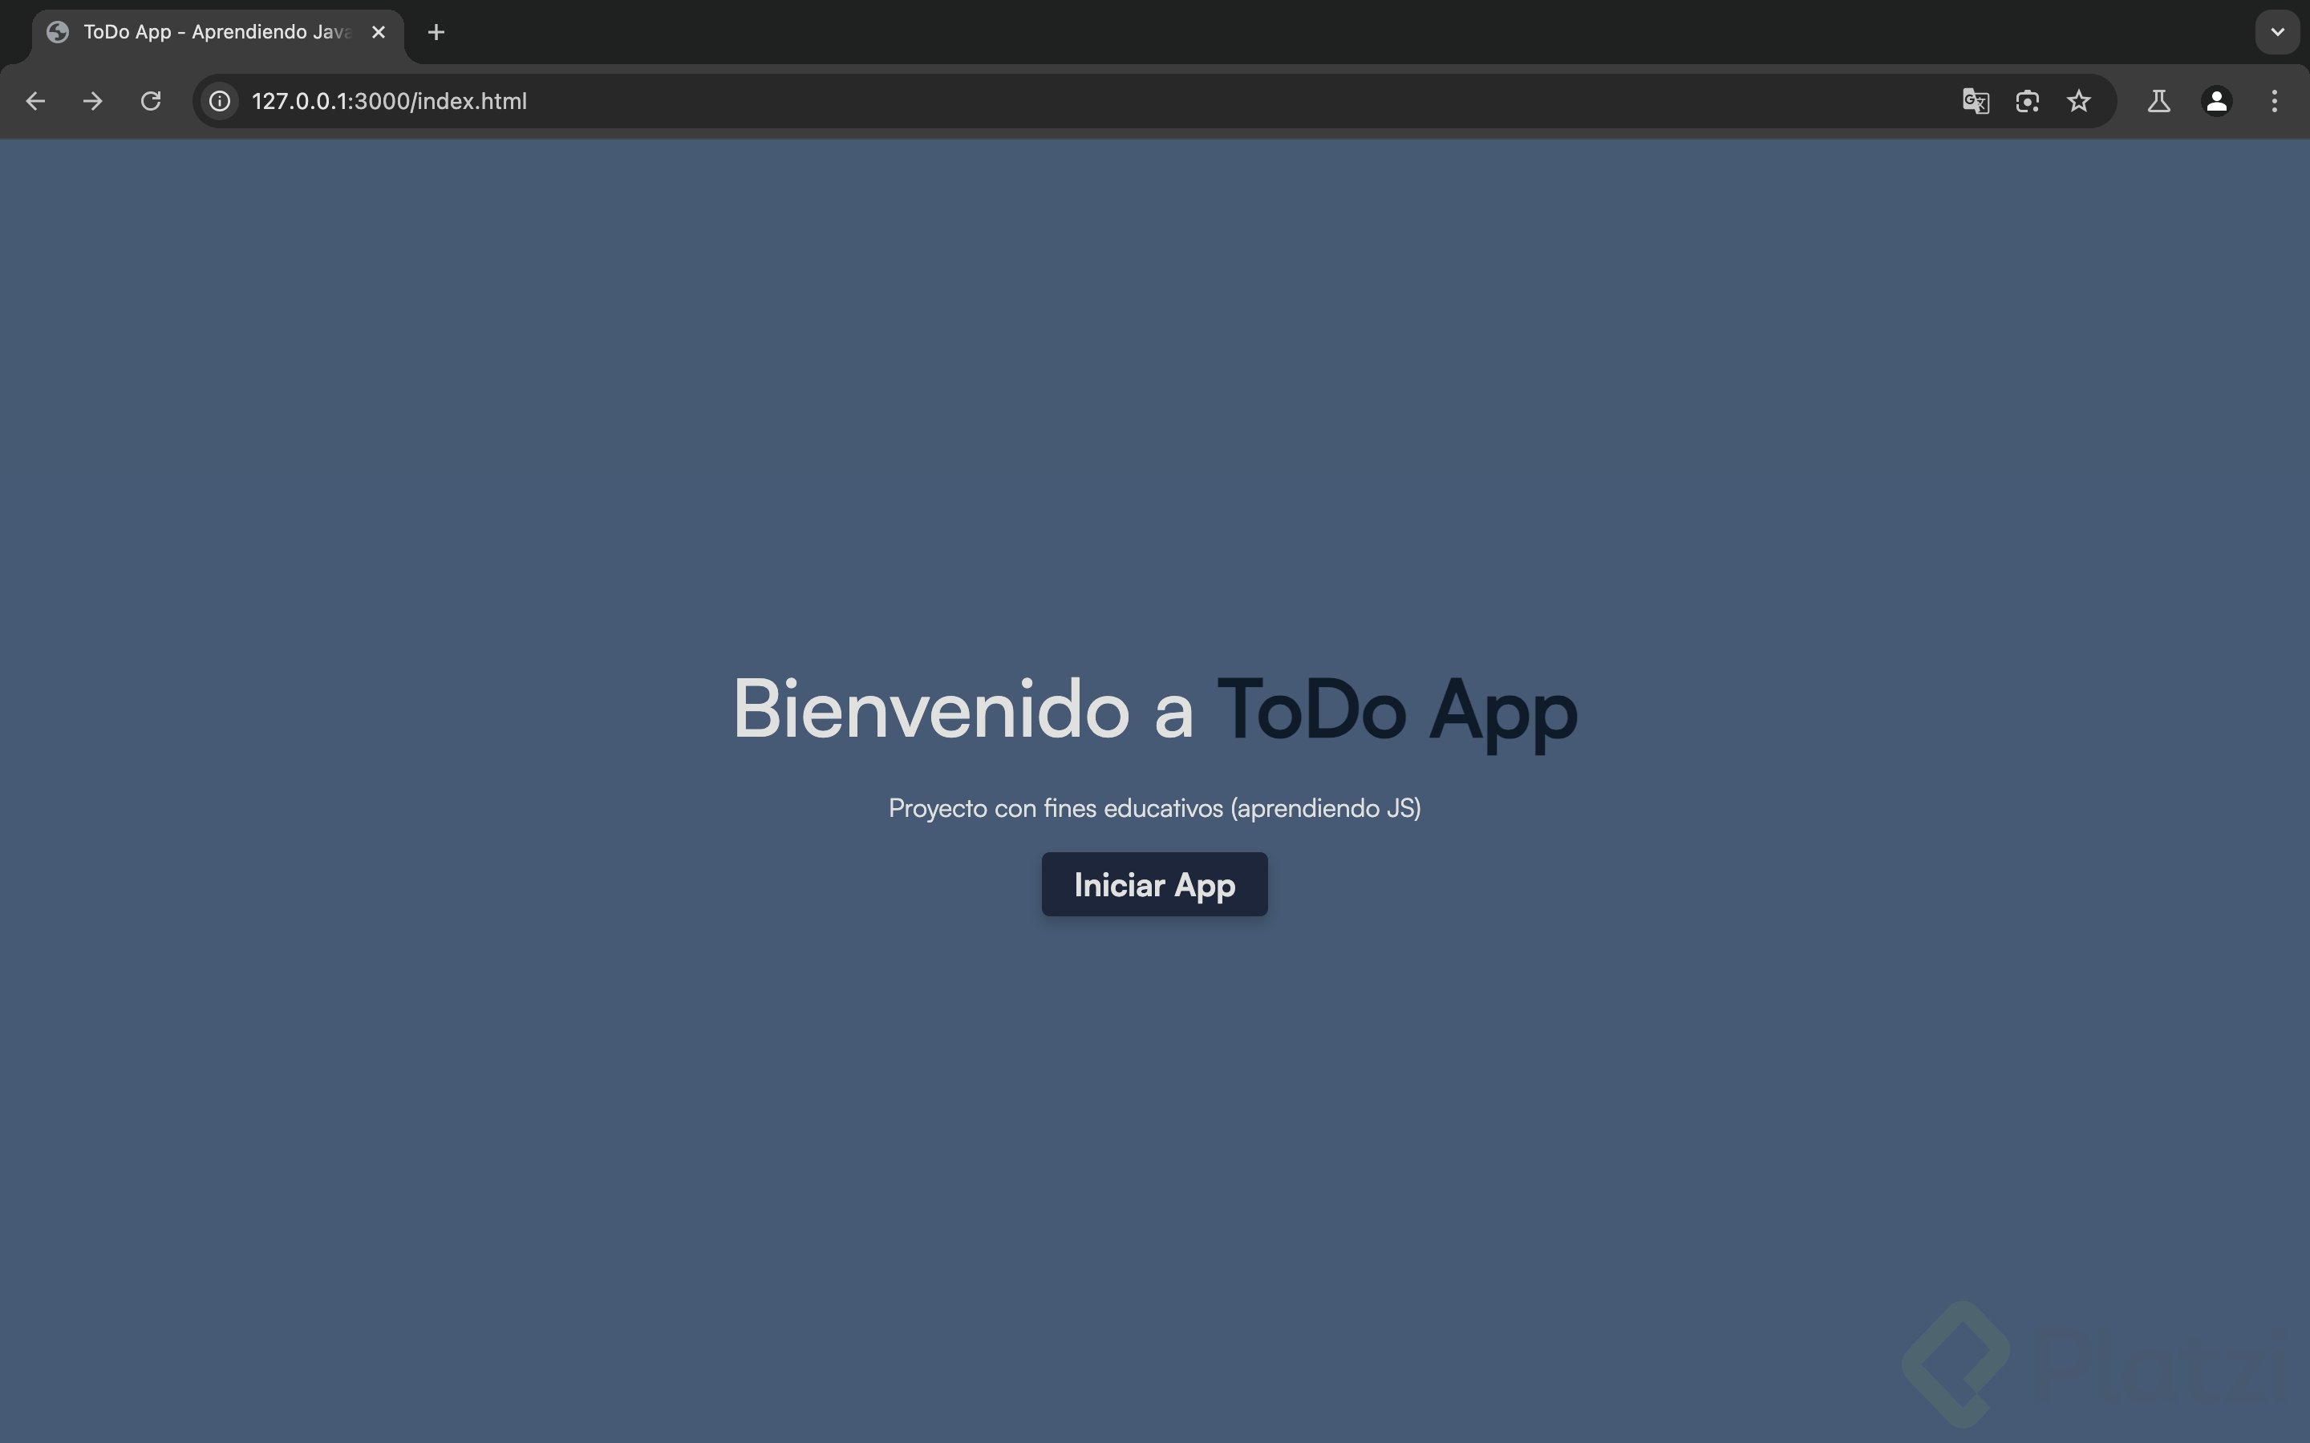Open Chrome Labs flask icon

click(x=2159, y=101)
